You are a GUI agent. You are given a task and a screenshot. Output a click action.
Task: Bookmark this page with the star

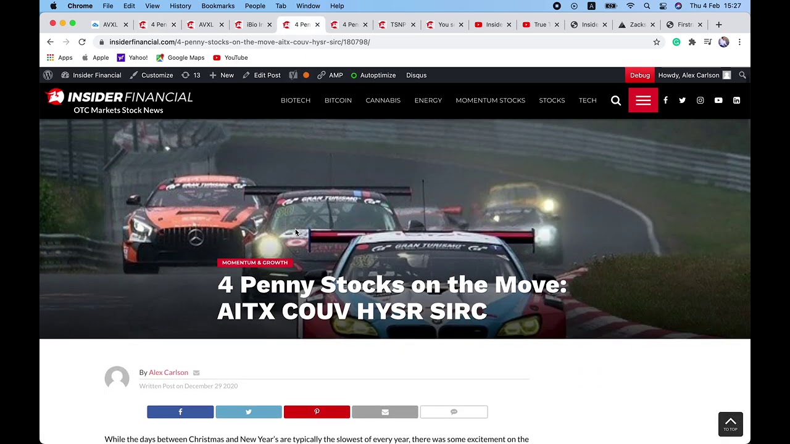[x=657, y=42]
